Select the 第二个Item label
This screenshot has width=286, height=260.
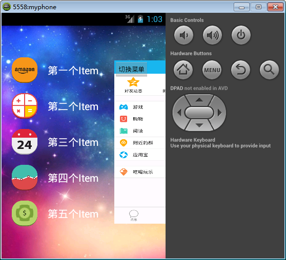coord(73,106)
